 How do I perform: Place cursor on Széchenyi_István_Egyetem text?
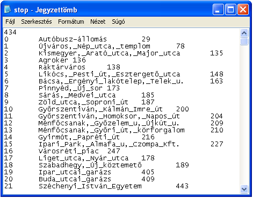click(90, 186)
